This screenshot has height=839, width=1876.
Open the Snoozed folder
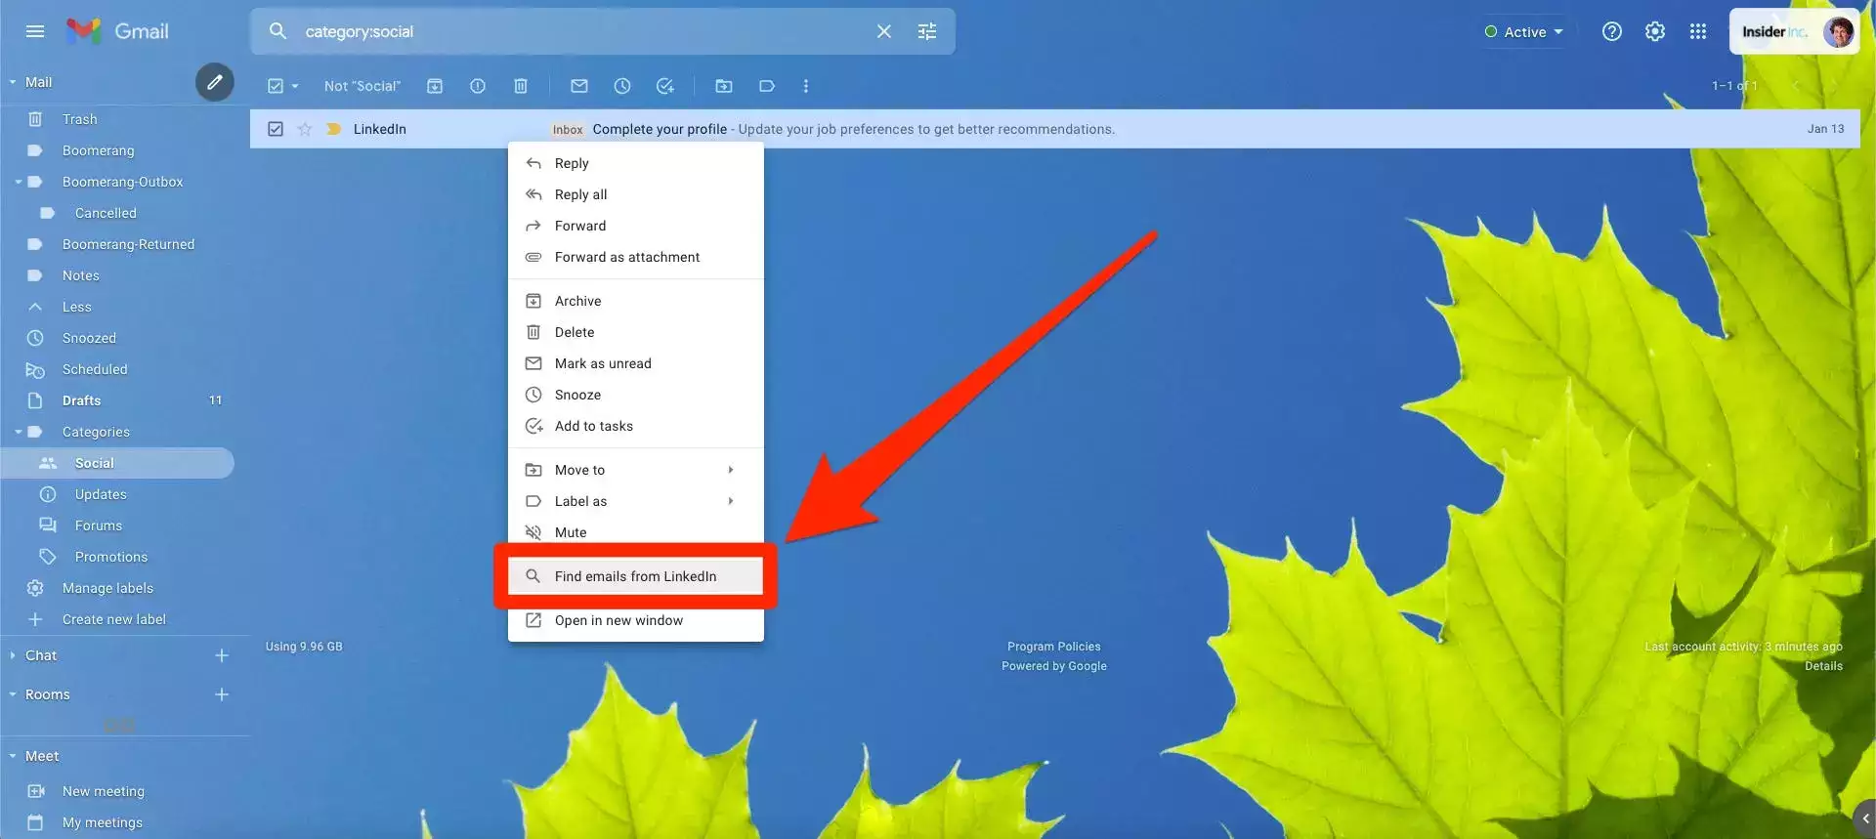point(89,338)
